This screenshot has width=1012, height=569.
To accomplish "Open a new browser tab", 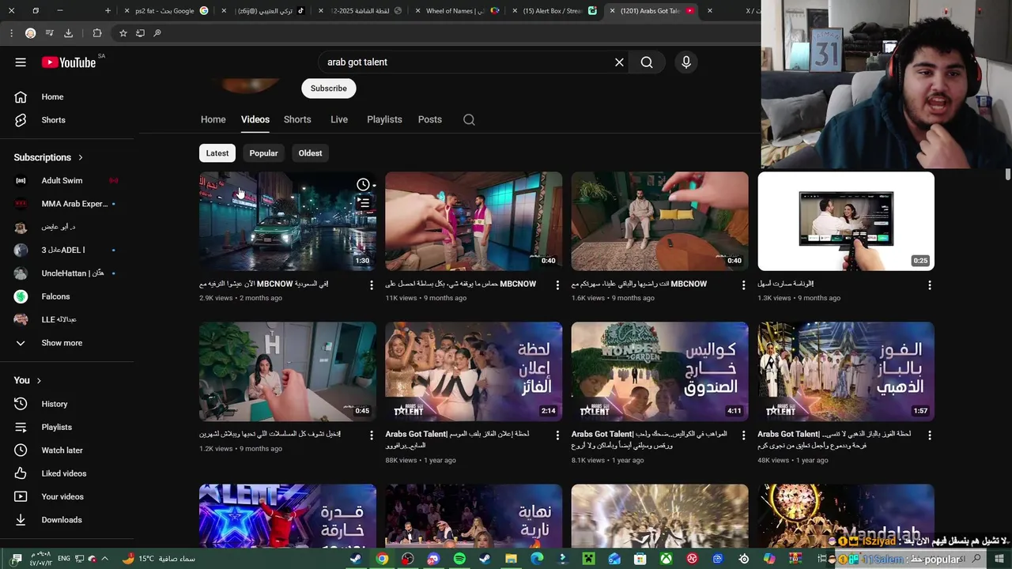I will coord(108,10).
